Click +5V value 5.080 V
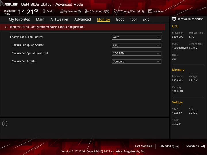The image size is (207, 155). click(193, 113)
